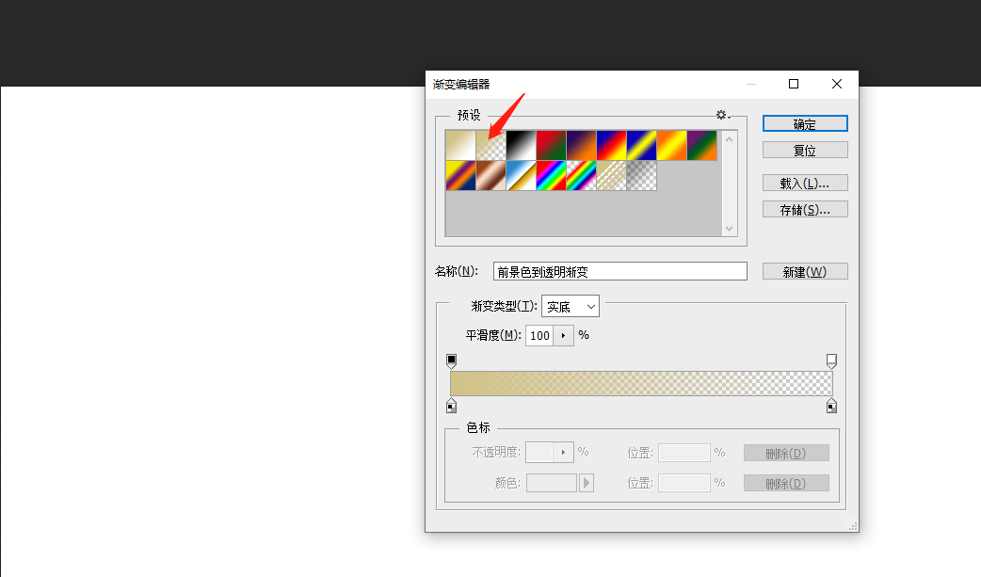This screenshot has width=981, height=577.
Task: Load gradients via 载入 button
Action: 805,182
